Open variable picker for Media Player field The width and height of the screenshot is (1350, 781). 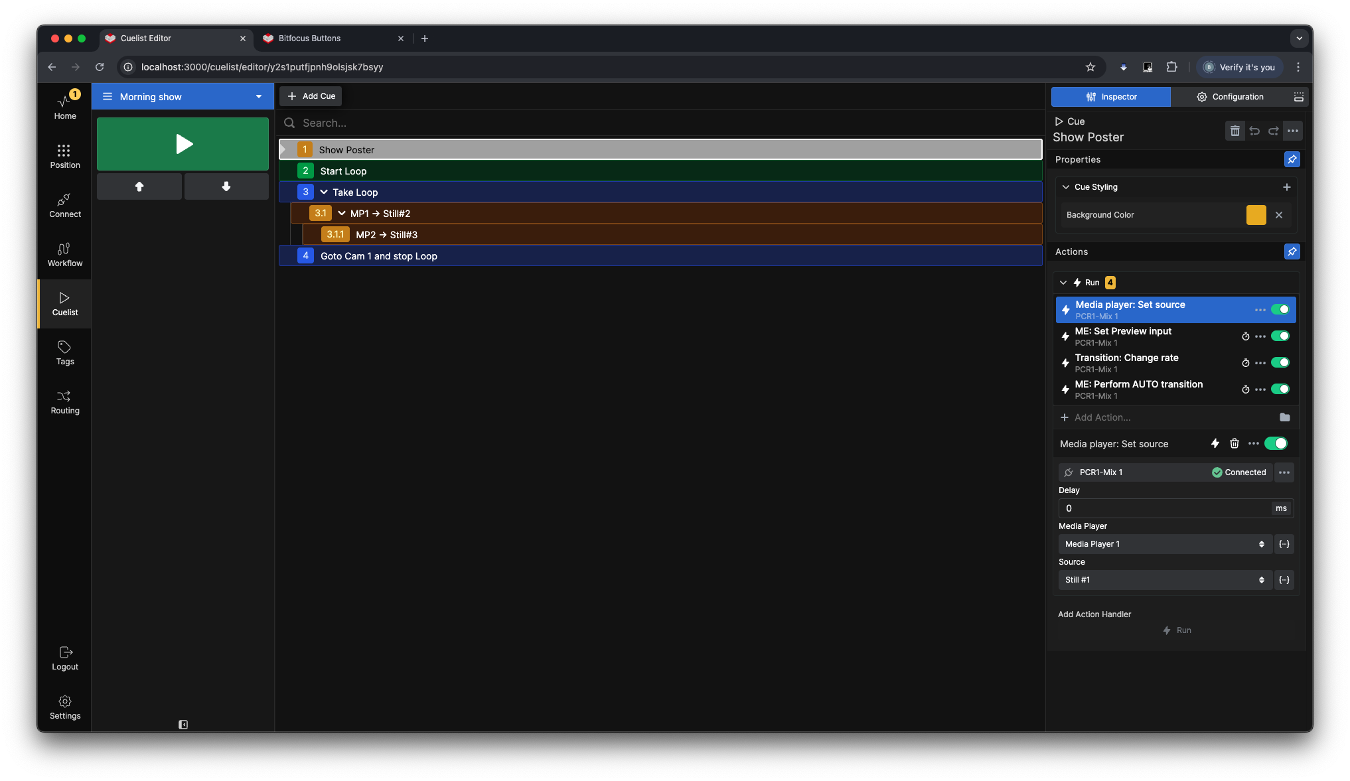[1284, 544]
